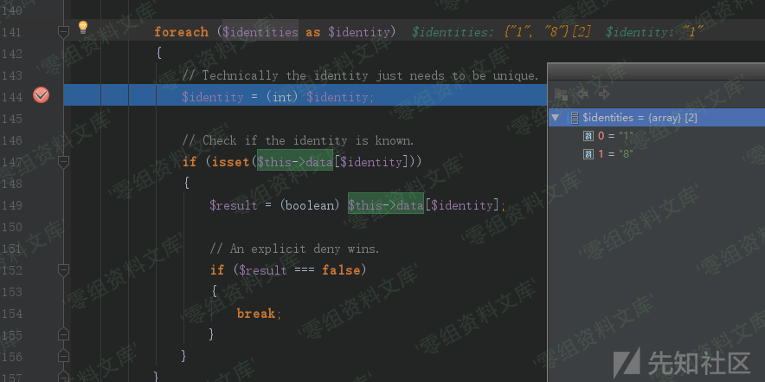Click the breakpoint icon on line 144

41,96
